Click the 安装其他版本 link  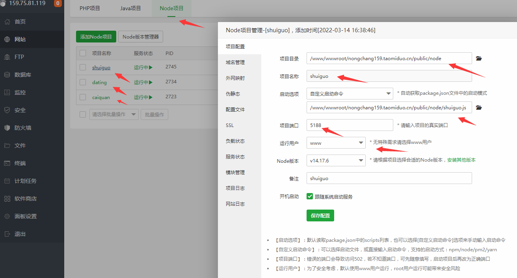(461, 160)
